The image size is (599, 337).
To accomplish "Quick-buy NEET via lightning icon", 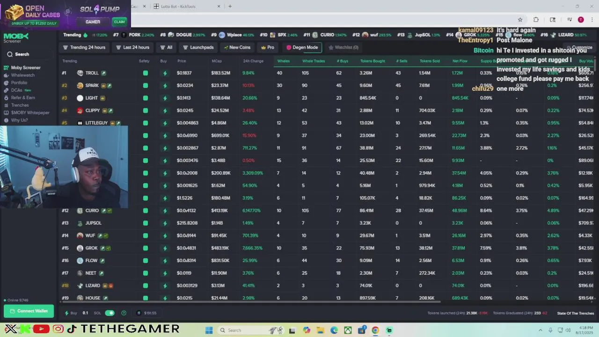I will click(165, 273).
